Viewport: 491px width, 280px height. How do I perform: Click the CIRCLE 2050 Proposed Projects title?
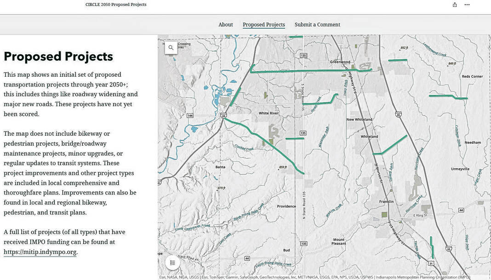116,5
